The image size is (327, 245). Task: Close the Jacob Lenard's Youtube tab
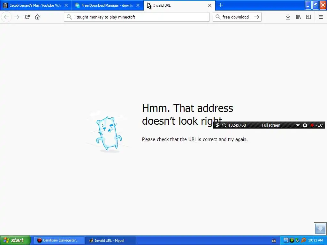coord(66,6)
